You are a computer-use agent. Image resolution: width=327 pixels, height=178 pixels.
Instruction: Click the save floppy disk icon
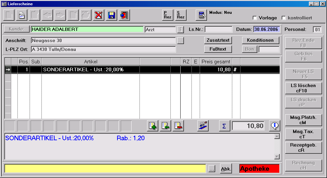click(x=112, y=15)
